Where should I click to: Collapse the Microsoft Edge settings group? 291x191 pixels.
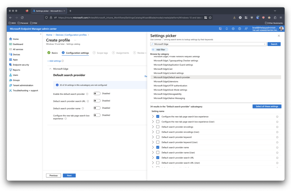pyautogui.click(x=50, y=69)
